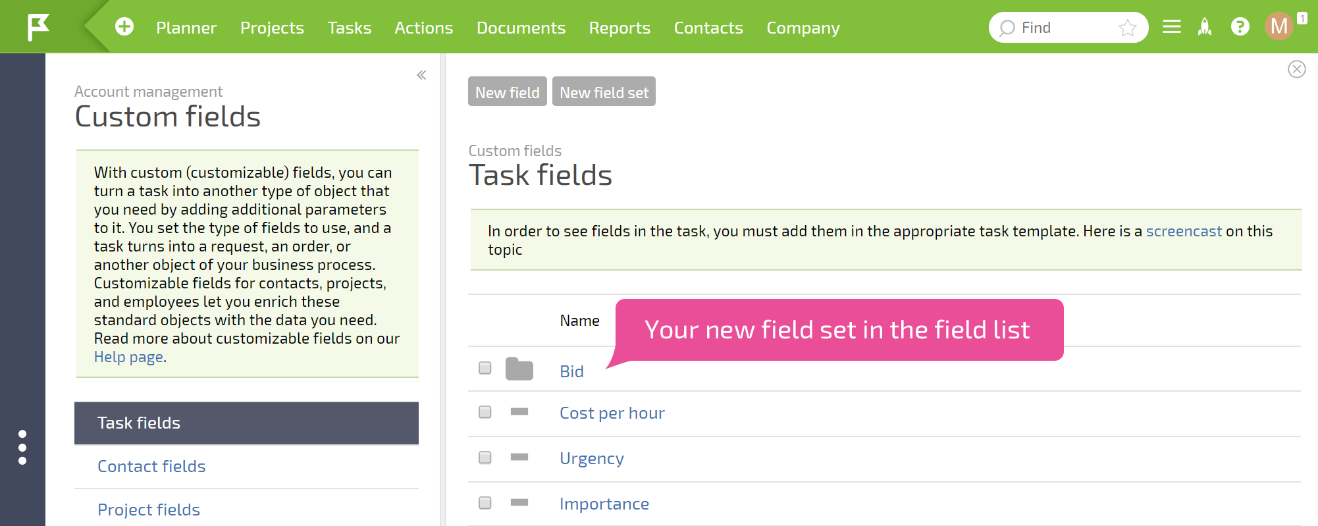Open the Help page link
1318x526 pixels.
129,357
